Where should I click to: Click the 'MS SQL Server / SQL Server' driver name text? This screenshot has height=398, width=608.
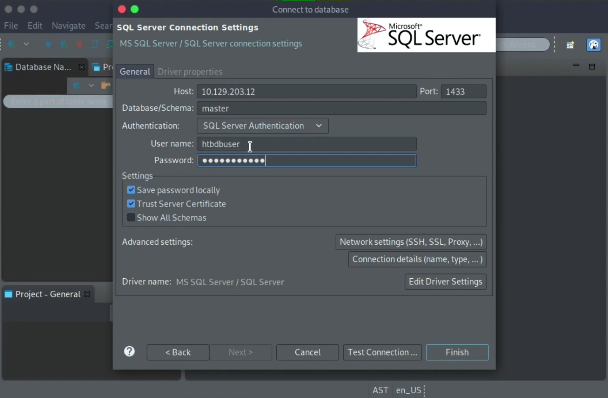pyautogui.click(x=230, y=282)
